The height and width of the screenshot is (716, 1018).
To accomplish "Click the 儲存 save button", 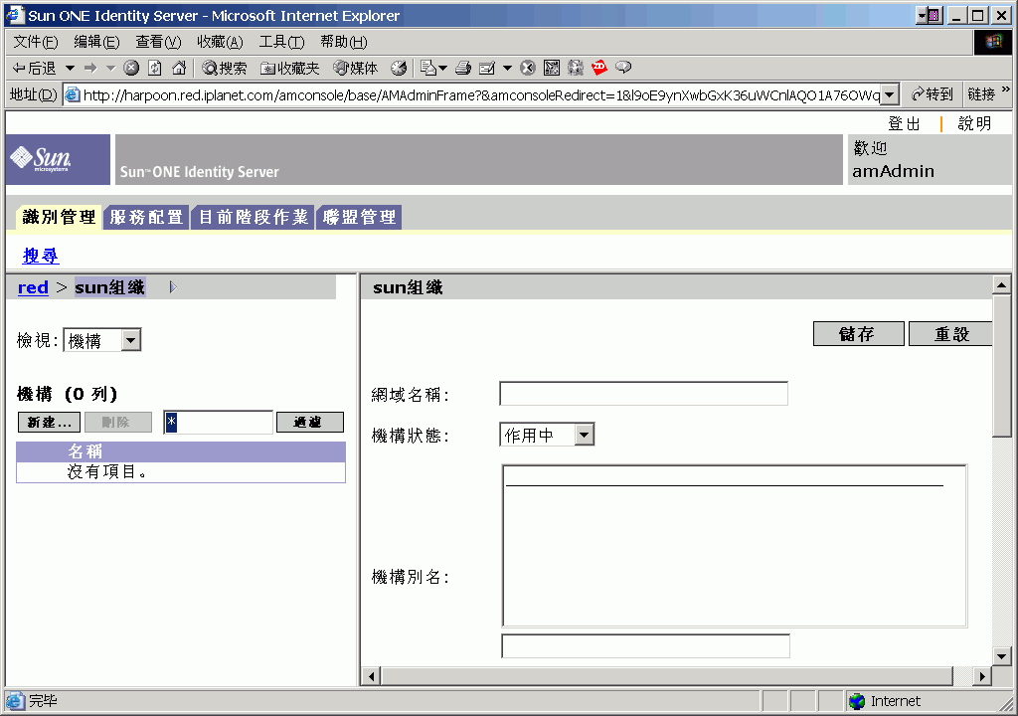I will tap(858, 334).
